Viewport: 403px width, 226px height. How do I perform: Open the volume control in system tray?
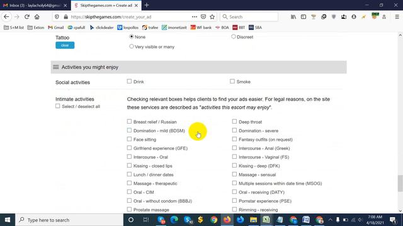pyautogui.click(x=360, y=220)
